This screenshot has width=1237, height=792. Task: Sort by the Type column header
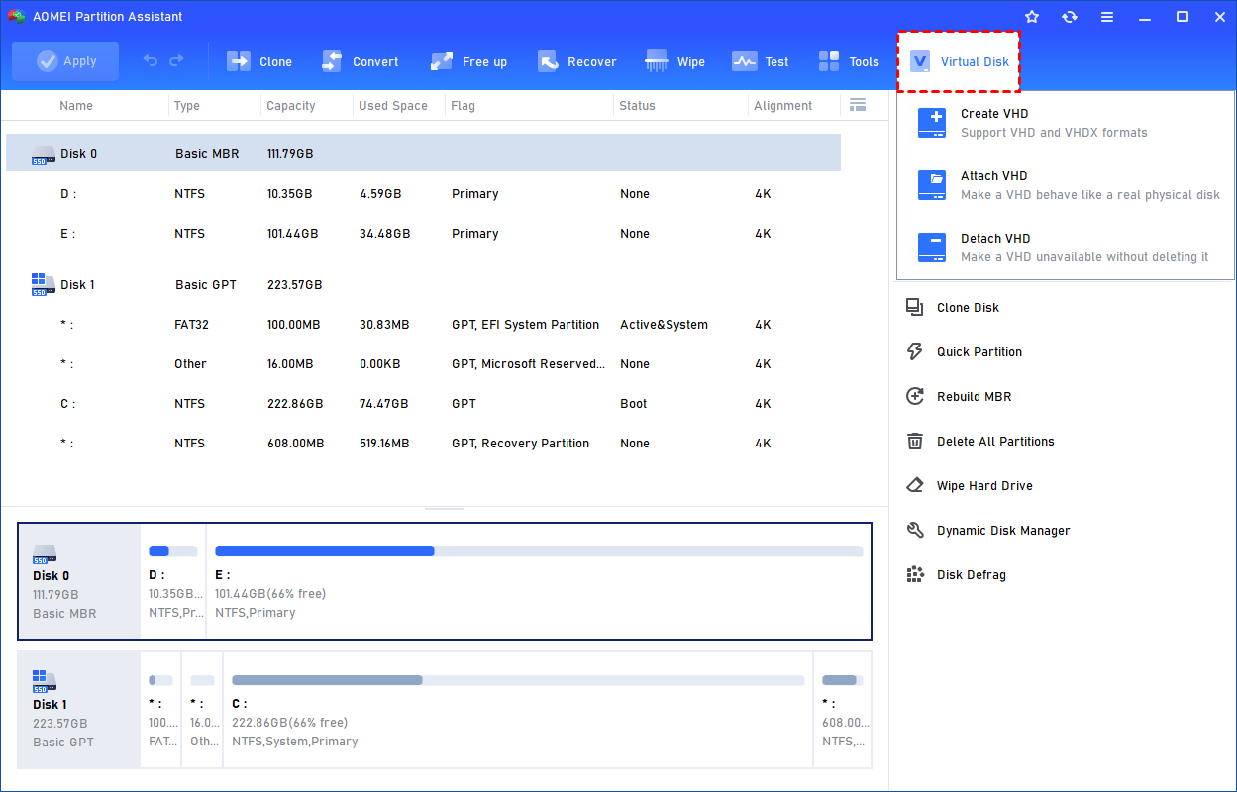click(186, 106)
